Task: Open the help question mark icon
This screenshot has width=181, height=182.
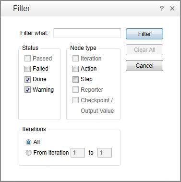Action: [162, 8]
